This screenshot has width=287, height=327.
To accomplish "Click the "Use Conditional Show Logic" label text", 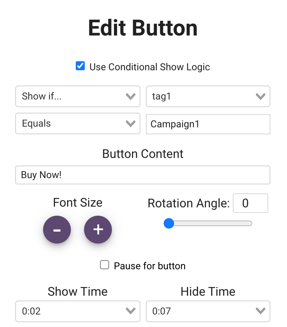I will pos(149,67).
